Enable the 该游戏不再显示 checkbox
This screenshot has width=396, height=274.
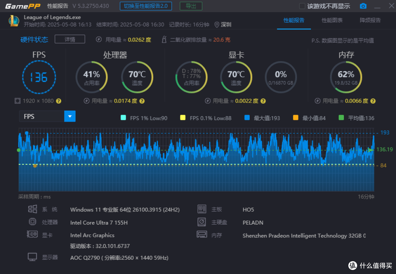(302, 6)
